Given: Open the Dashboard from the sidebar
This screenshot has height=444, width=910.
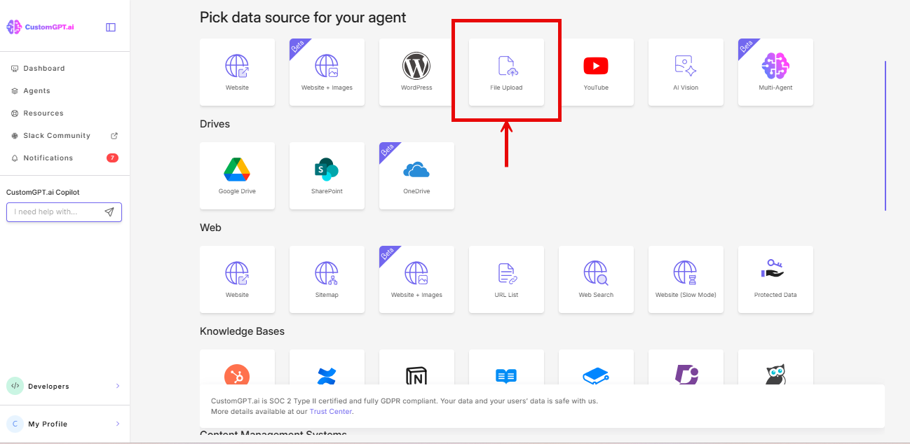Looking at the screenshot, I should (46, 68).
